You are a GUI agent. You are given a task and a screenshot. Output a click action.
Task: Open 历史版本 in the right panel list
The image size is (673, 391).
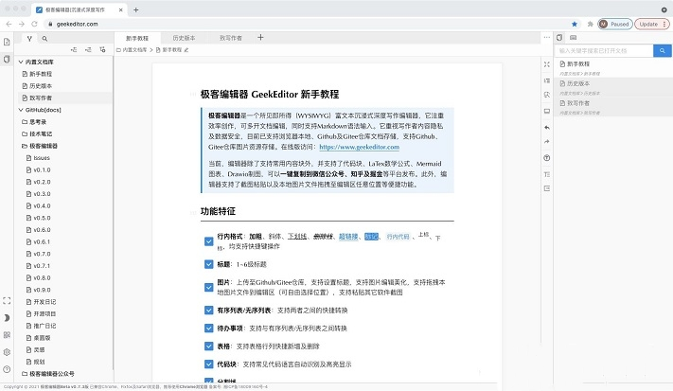tap(612, 87)
